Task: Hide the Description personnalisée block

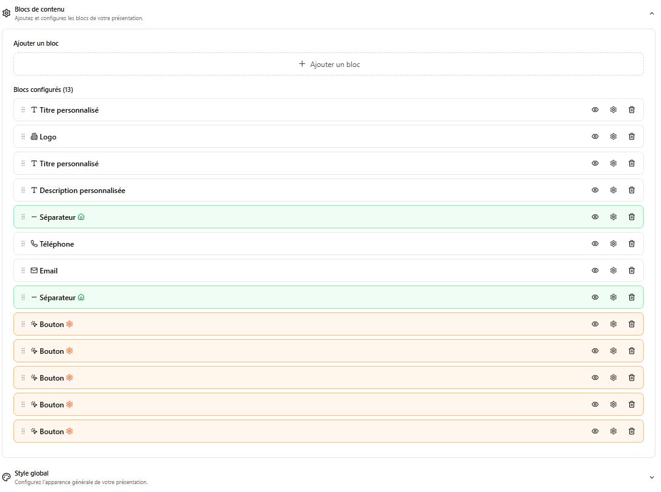Action: [x=595, y=190]
